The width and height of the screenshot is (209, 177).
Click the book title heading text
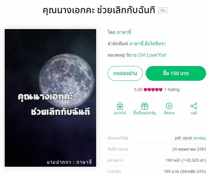tap(99, 10)
